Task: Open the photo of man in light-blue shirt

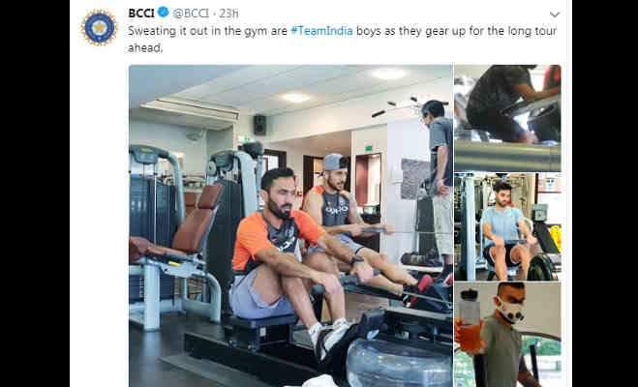Action: coord(507,226)
